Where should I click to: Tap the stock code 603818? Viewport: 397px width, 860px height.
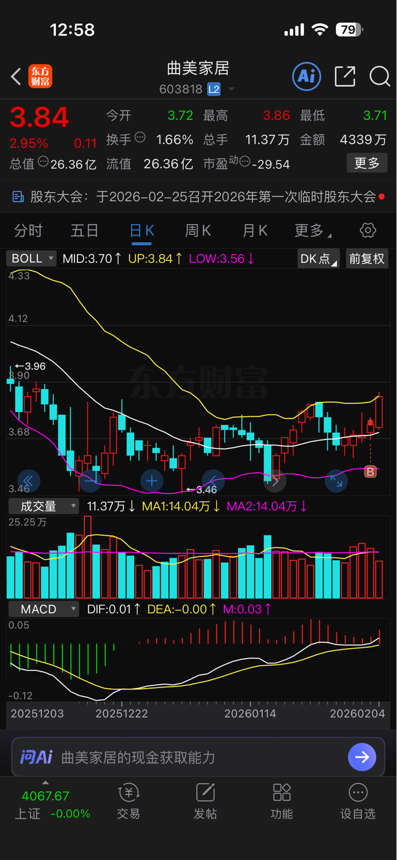tap(181, 89)
